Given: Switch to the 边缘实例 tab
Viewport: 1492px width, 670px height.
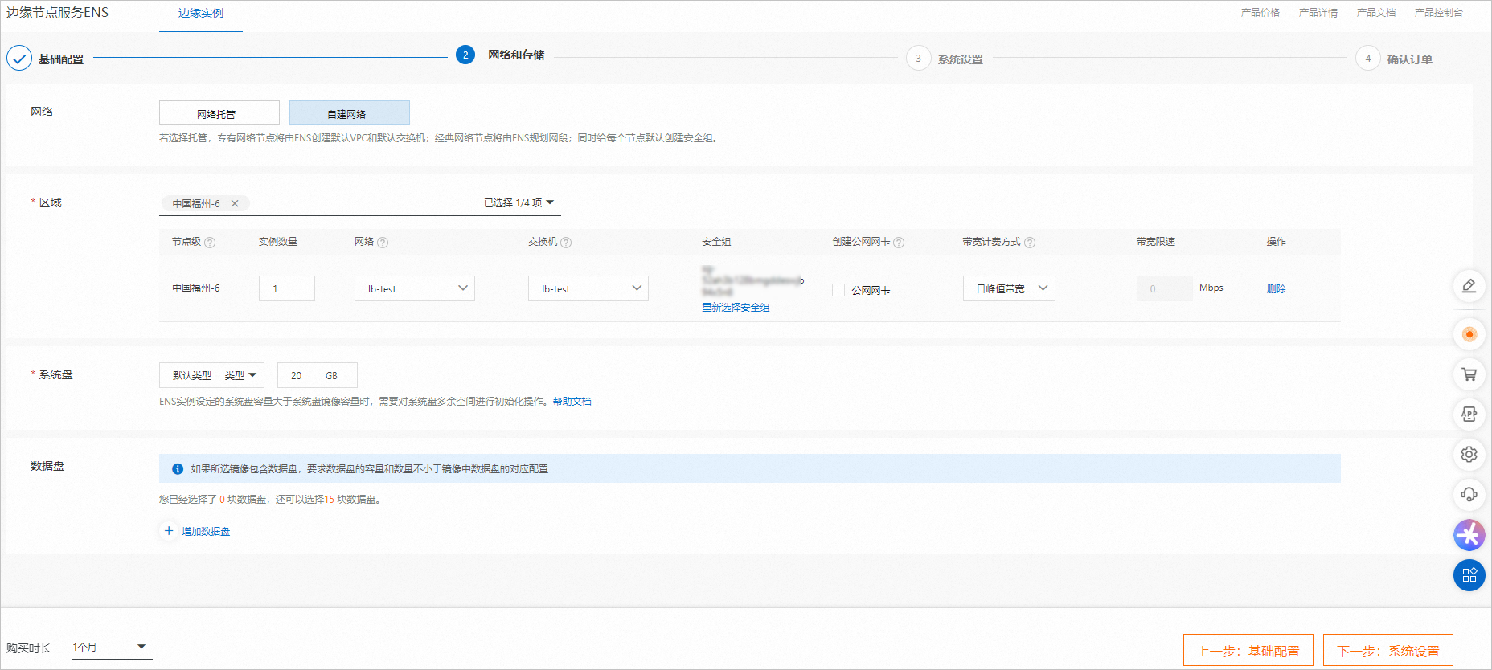Looking at the screenshot, I should pyautogui.click(x=201, y=14).
